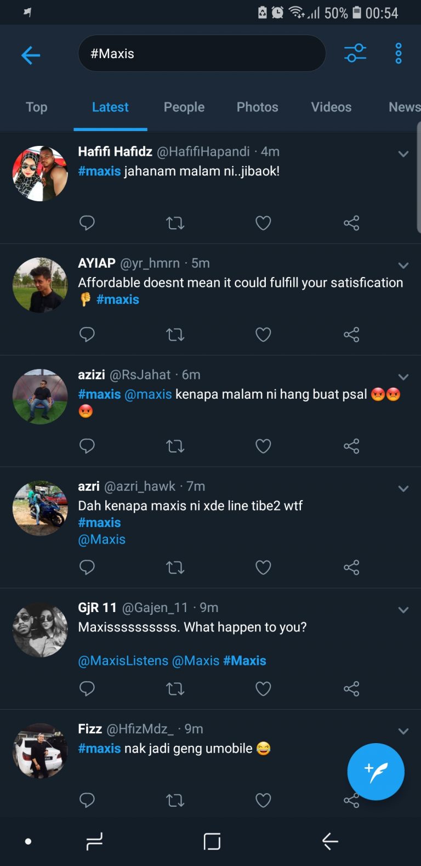421x866 pixels.
Task: Open @Maxis mention in azri's tweet
Action: (102, 539)
